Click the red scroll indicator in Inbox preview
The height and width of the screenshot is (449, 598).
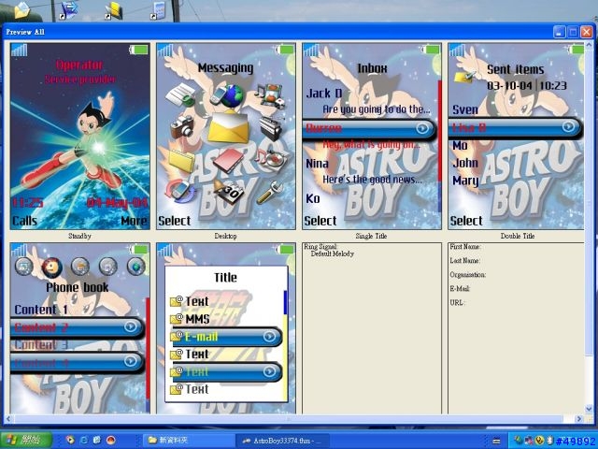pyautogui.click(x=439, y=130)
